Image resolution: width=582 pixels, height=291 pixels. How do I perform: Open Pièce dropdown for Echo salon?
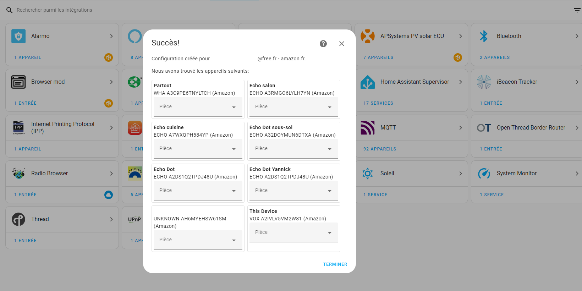(294, 107)
